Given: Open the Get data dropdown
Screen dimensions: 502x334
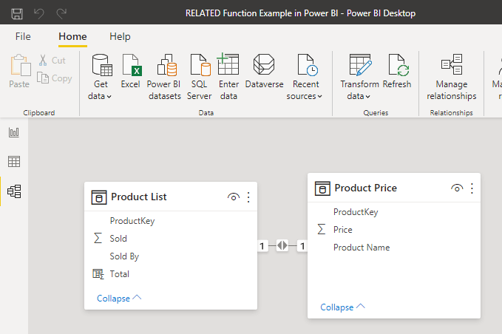Looking at the screenshot, I should click(101, 77).
